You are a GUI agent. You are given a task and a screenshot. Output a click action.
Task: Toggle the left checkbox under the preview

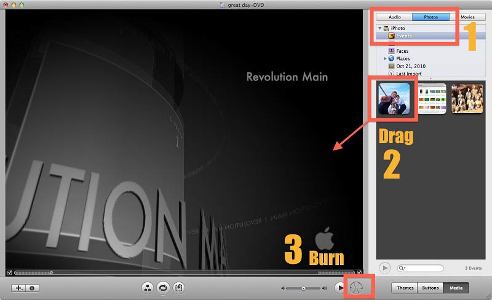point(9,272)
